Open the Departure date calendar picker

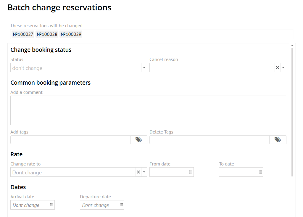click(121, 205)
